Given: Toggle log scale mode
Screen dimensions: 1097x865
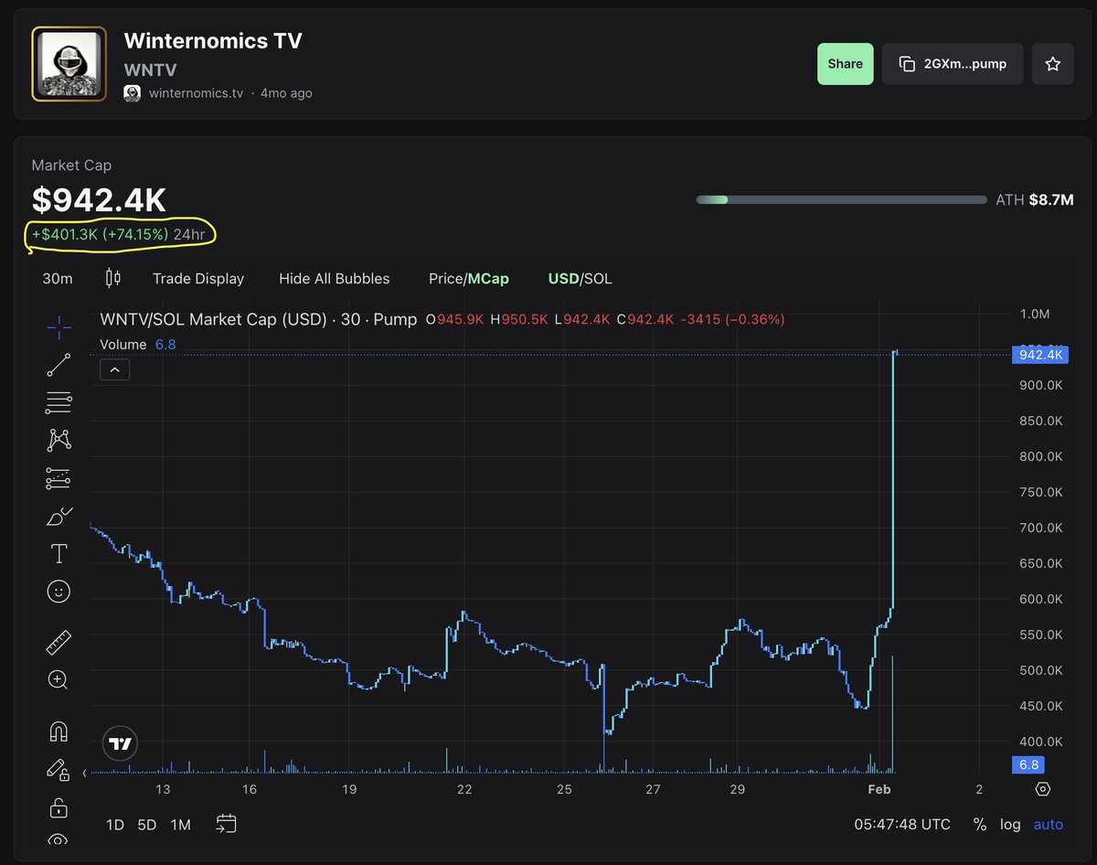Looking at the screenshot, I should [1010, 824].
